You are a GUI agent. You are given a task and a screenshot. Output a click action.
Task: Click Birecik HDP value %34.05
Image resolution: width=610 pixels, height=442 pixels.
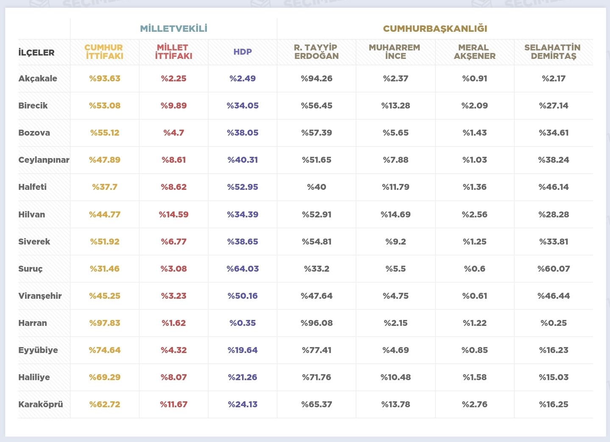pos(242,106)
